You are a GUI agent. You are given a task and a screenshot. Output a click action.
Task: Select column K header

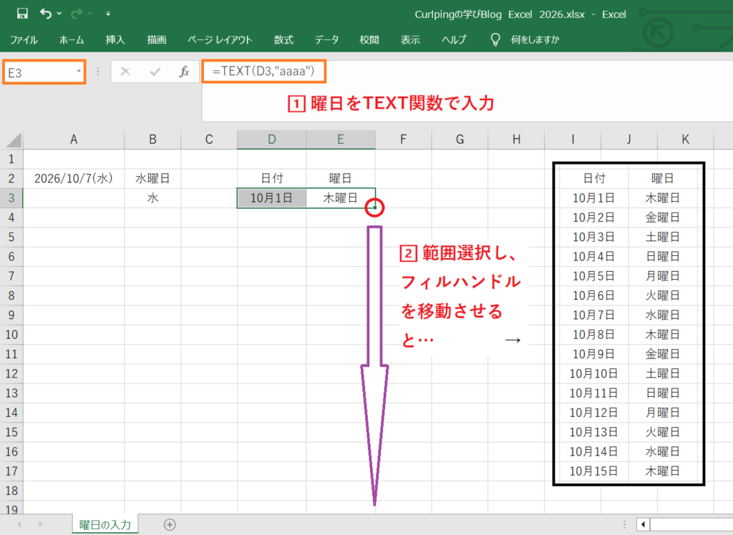click(x=685, y=139)
